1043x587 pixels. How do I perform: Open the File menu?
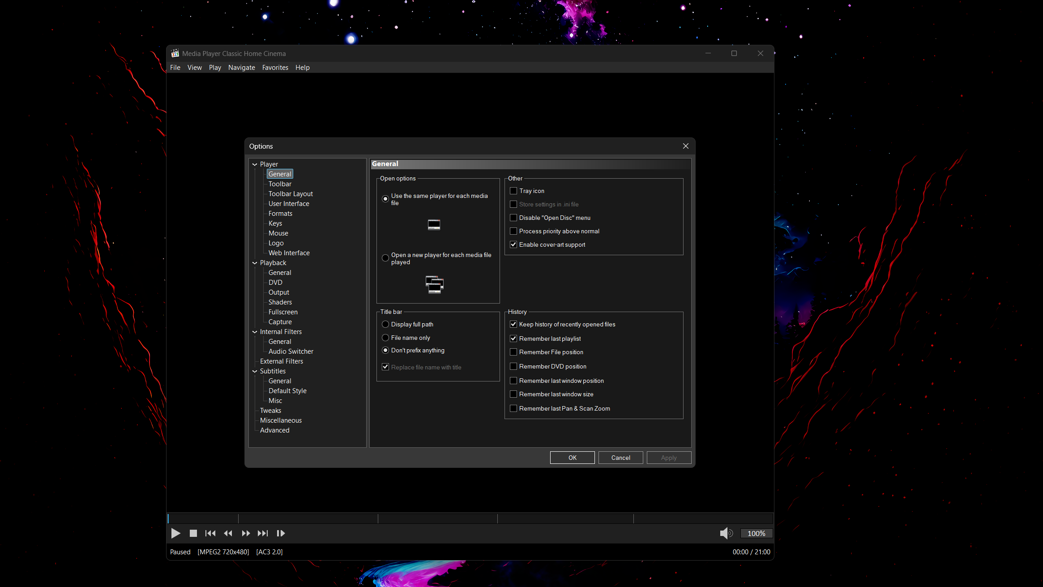175,68
